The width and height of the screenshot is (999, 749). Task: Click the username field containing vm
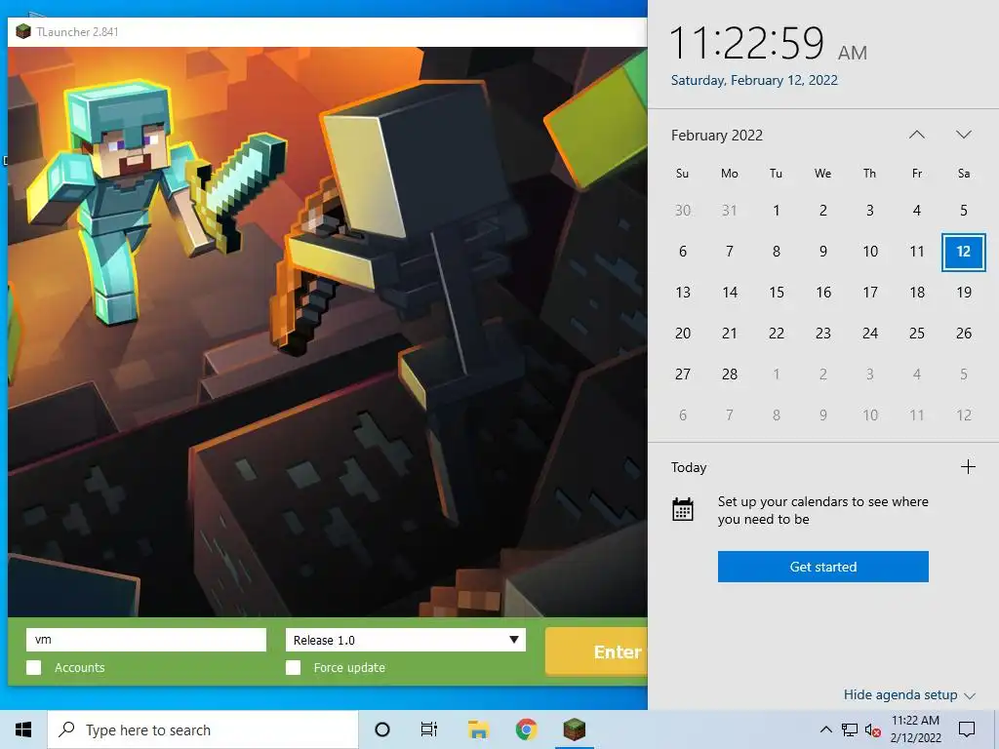pos(146,640)
